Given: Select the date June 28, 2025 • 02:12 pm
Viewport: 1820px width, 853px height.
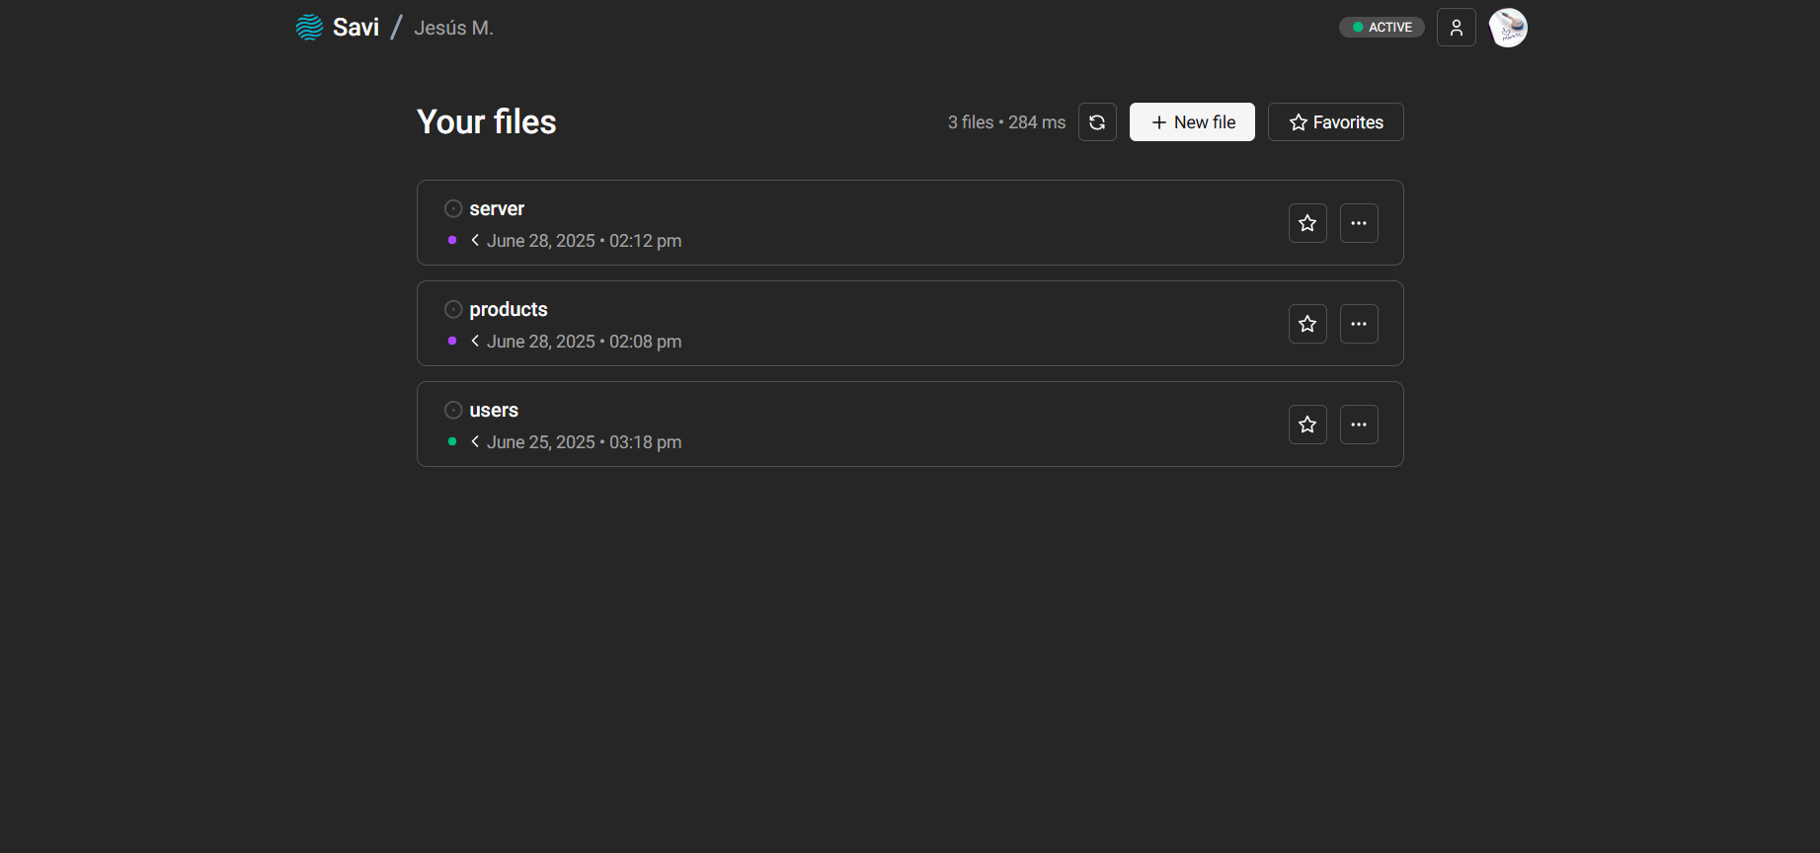Looking at the screenshot, I should click(584, 241).
